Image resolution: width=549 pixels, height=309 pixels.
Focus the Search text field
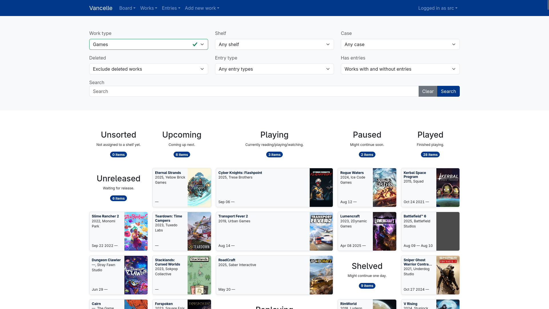click(x=254, y=91)
